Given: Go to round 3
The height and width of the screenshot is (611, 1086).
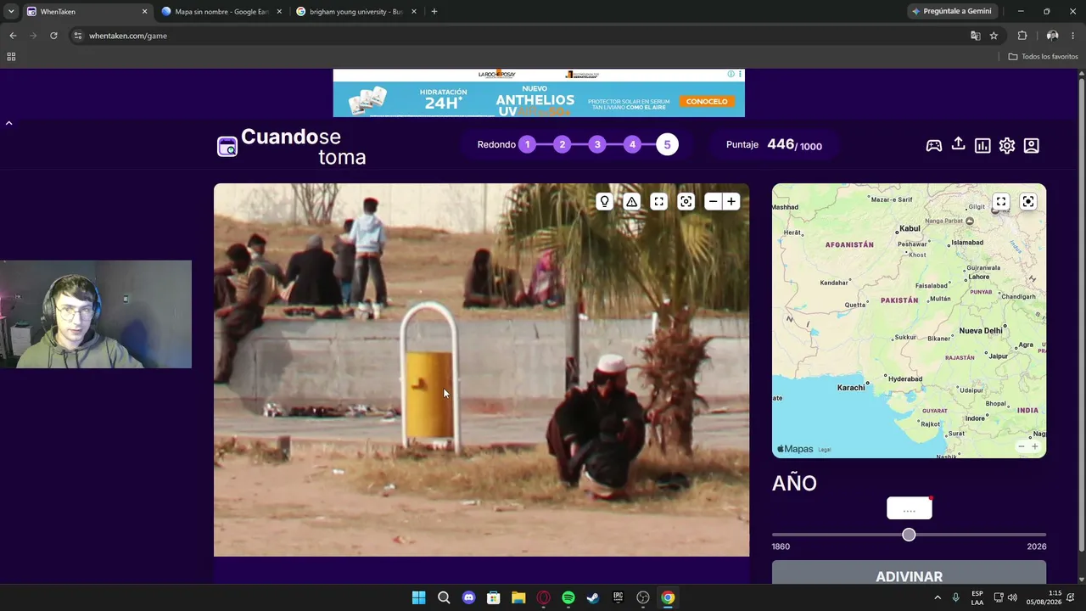Looking at the screenshot, I should 597,144.
